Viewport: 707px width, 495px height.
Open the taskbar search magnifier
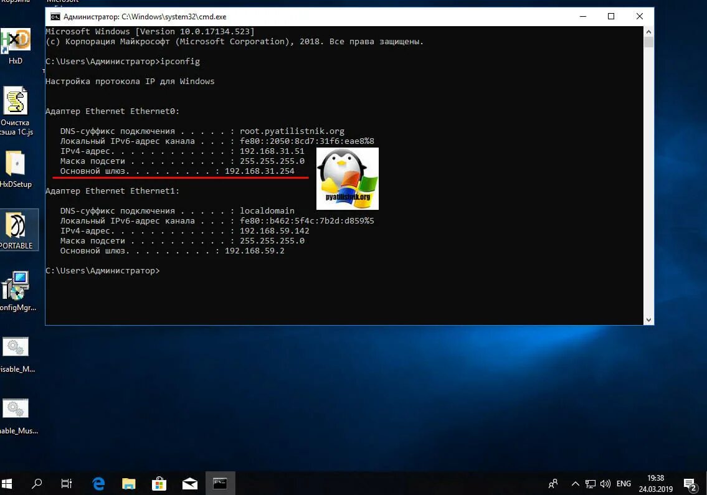pos(37,484)
